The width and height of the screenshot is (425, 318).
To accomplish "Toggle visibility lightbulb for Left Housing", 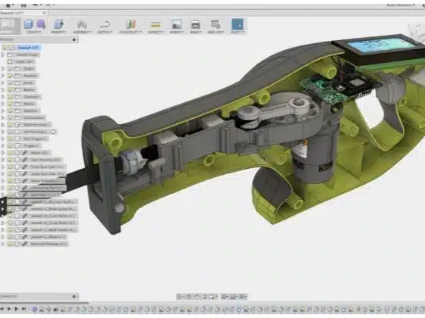I will tap(10, 132).
